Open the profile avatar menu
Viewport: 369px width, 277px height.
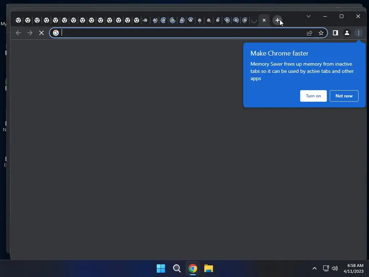tap(347, 33)
